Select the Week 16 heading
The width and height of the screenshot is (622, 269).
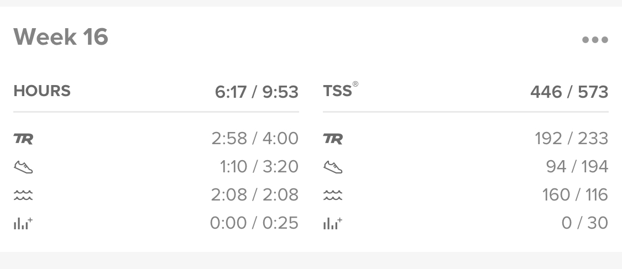pos(61,37)
